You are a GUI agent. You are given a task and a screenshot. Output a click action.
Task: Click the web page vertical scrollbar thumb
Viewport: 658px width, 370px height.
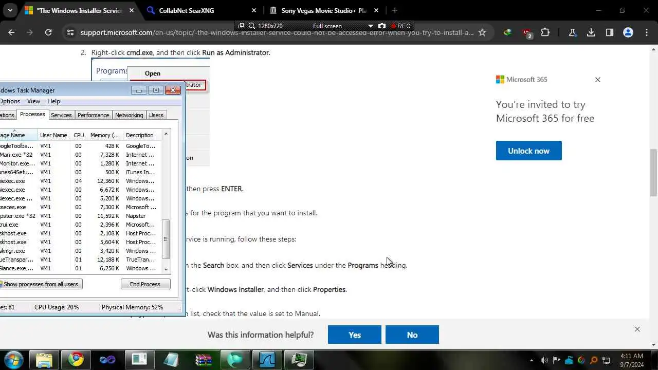pos(653,173)
